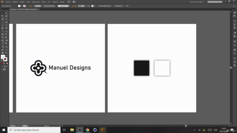Viewport: 237px width, 133px height.
Task: Select the Type tool
Action: click(x=6, y=19)
